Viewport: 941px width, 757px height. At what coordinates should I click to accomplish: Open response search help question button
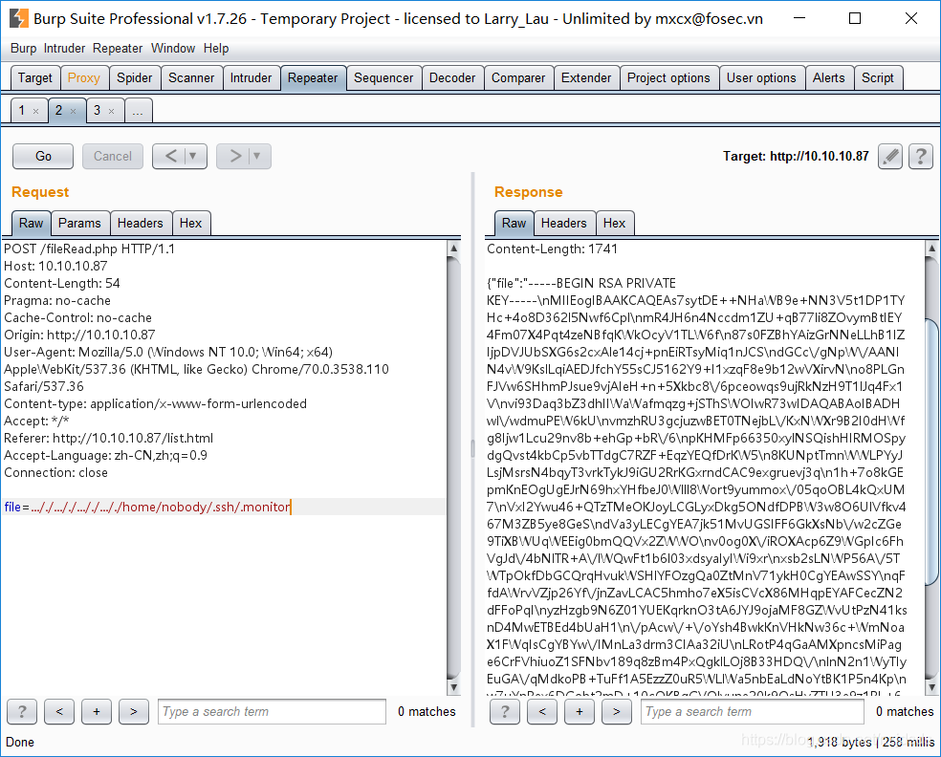point(505,712)
